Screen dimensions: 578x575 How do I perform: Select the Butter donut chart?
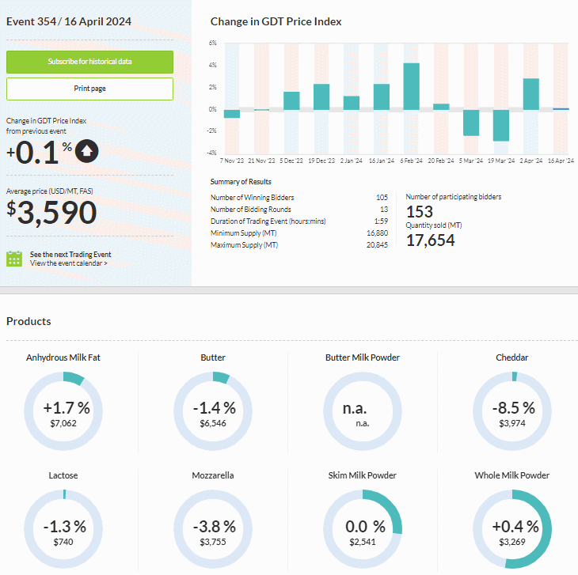pos(213,411)
